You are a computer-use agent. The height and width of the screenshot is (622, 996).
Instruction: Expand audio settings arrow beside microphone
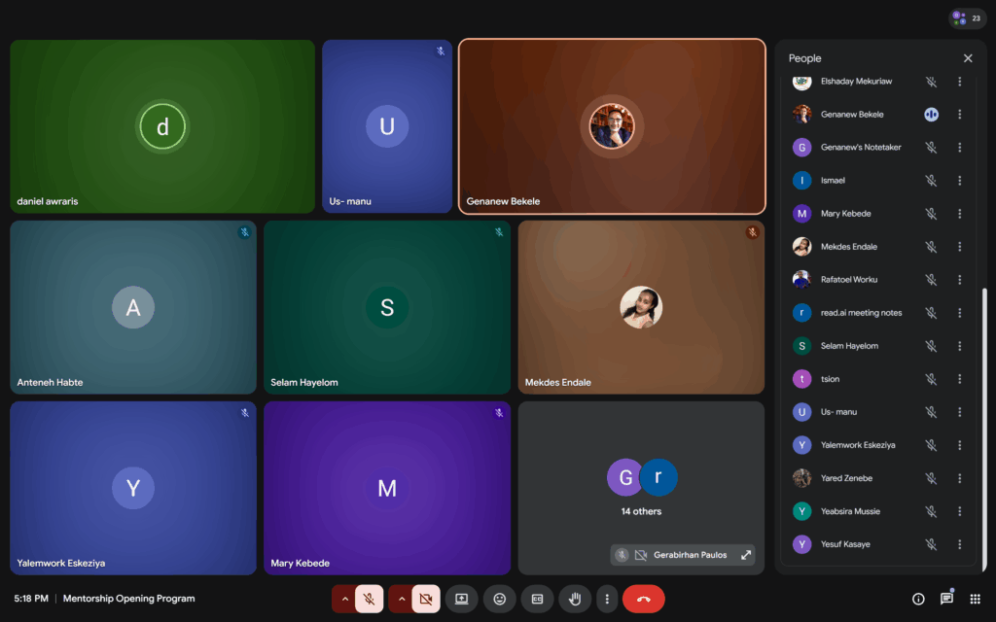[x=344, y=599]
